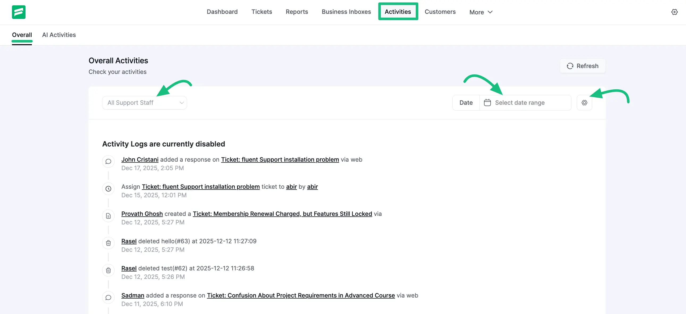Click the Refresh button

[x=582, y=66]
